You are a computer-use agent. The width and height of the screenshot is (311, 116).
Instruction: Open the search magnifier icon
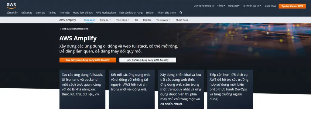pyautogui.click(x=181, y=13)
